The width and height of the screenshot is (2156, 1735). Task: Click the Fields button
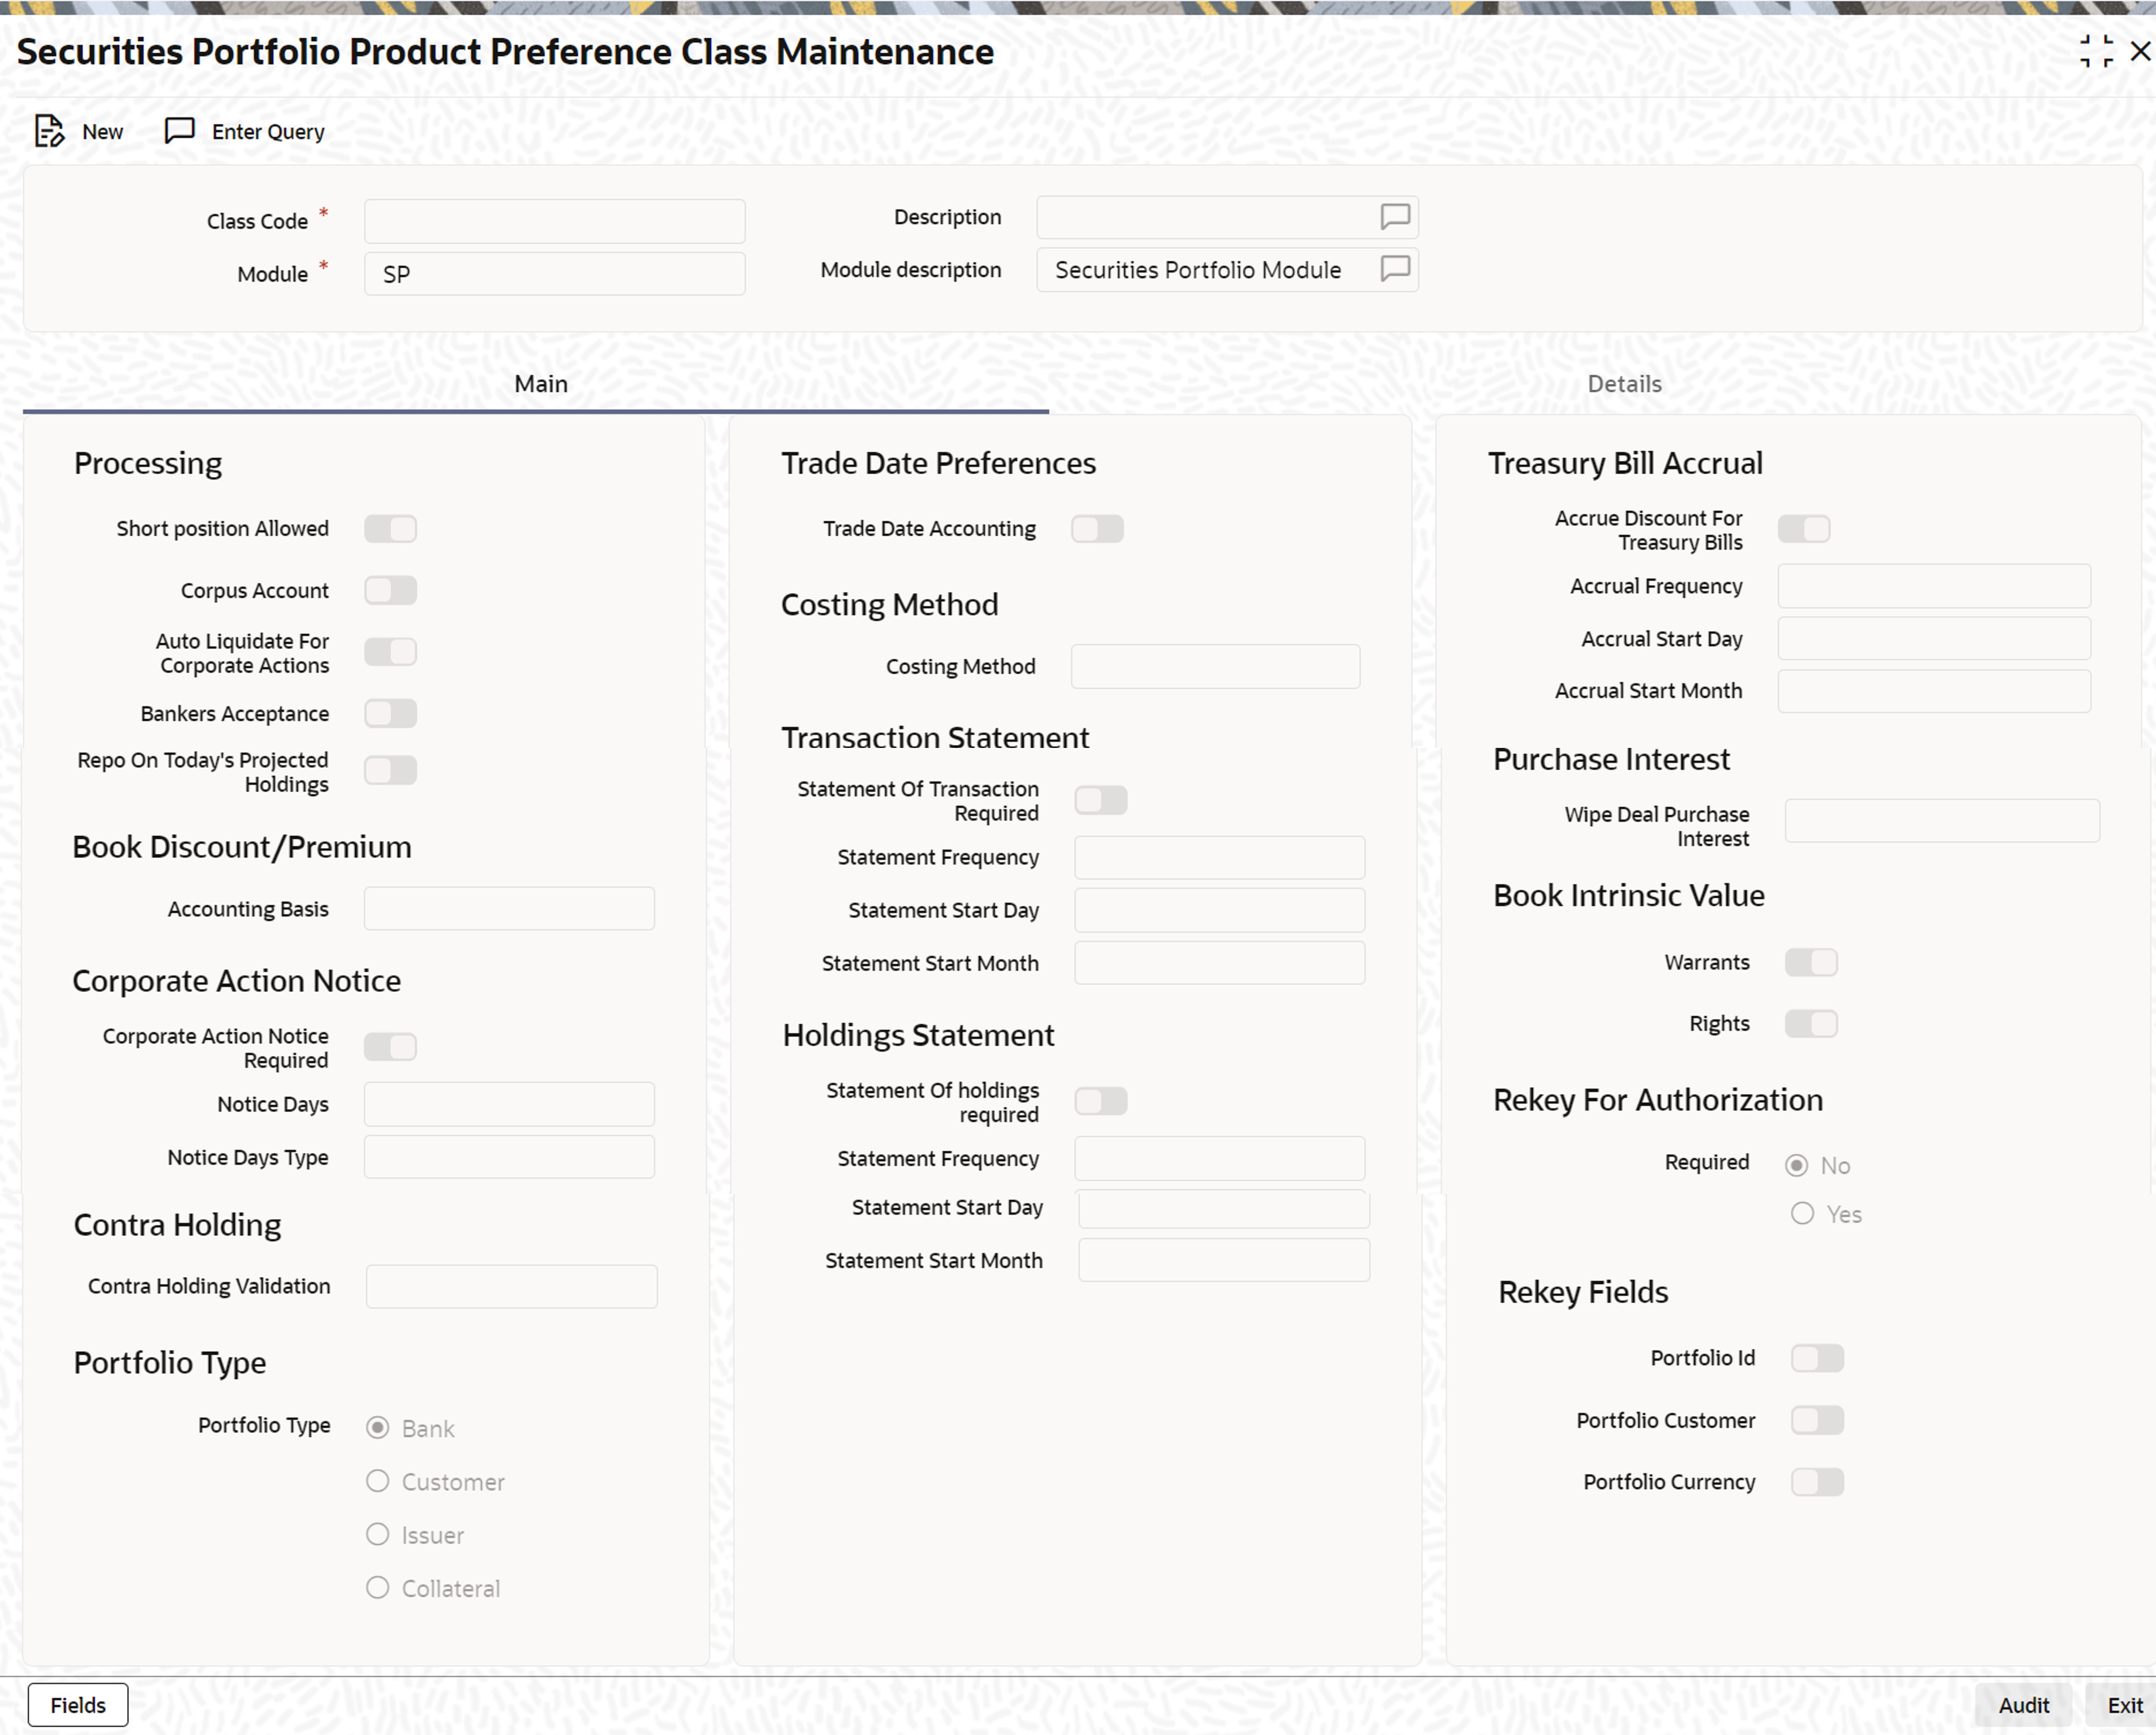[x=78, y=1705]
